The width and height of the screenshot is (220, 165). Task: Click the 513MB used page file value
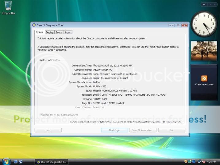click(109, 103)
